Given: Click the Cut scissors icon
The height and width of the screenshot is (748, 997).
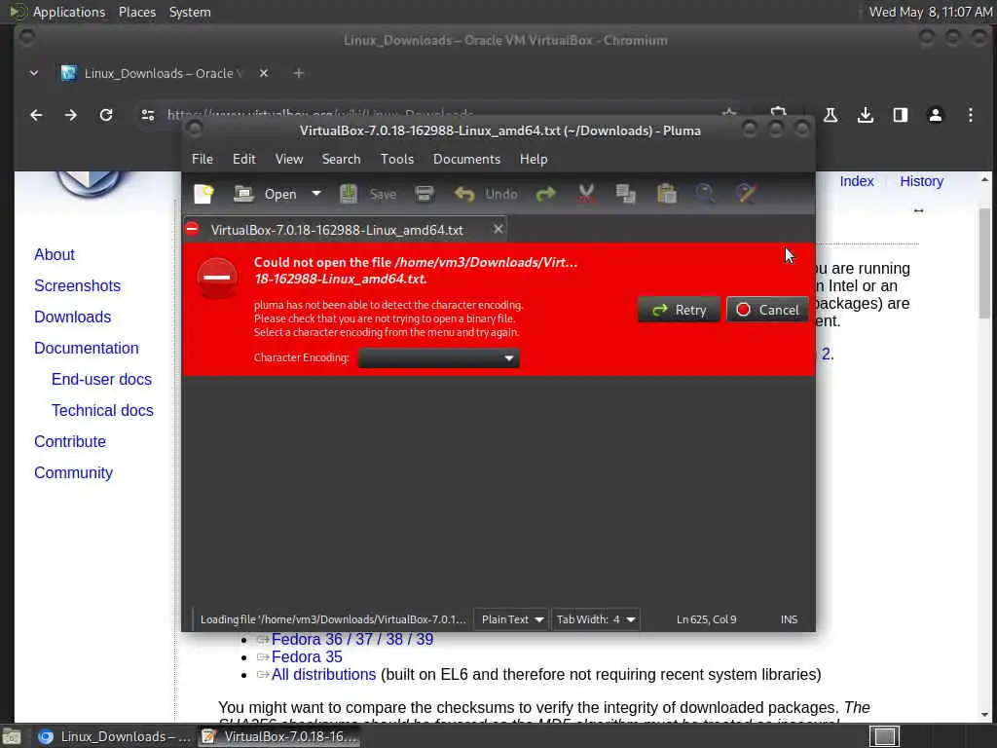Looking at the screenshot, I should 586,194.
